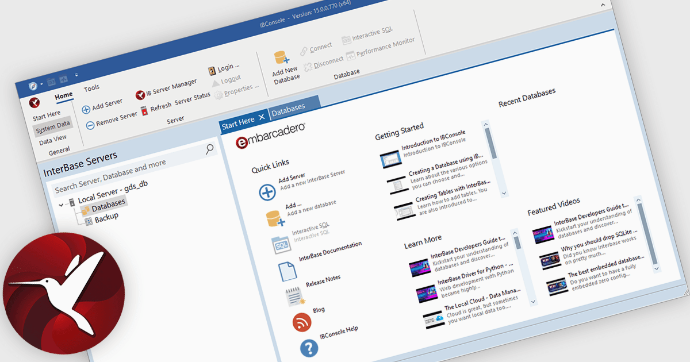Screen dimensions: 690x362
Task: Click the Disconnect broken-chain icon
Action: [308, 67]
